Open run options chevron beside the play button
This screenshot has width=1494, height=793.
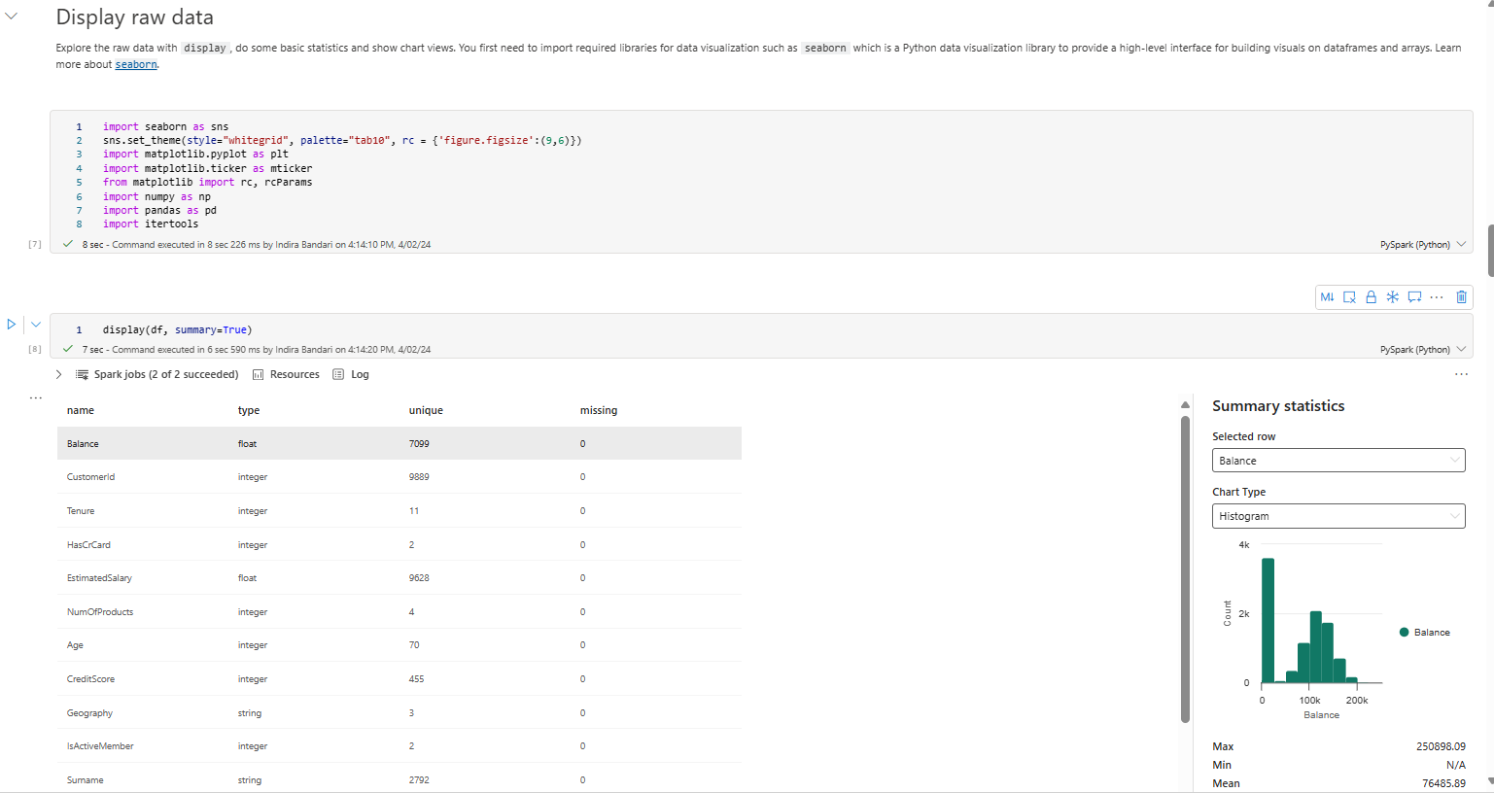(36, 325)
